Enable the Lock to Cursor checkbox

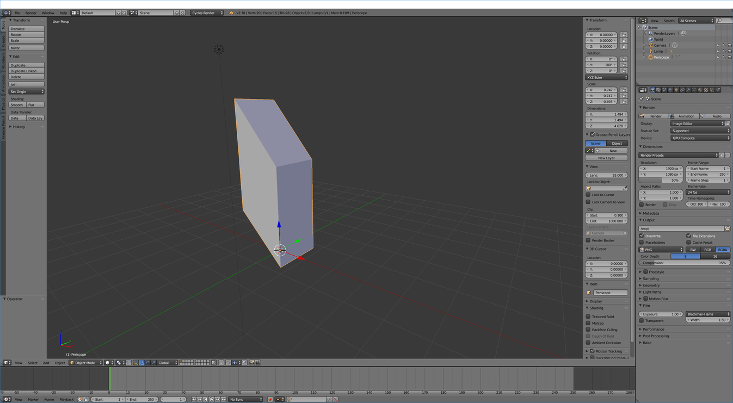pyautogui.click(x=588, y=195)
